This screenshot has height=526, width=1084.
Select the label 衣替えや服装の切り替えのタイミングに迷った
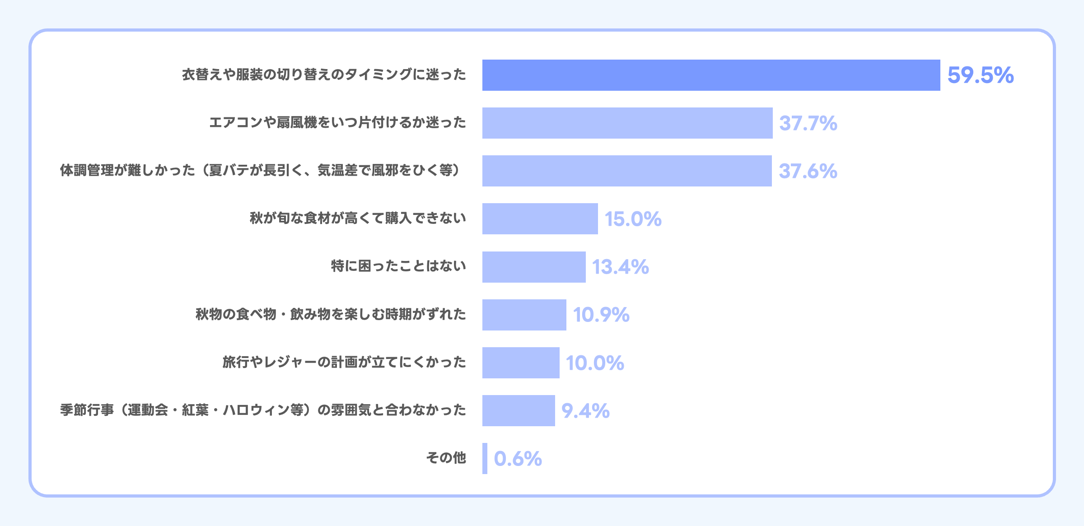pos(324,74)
